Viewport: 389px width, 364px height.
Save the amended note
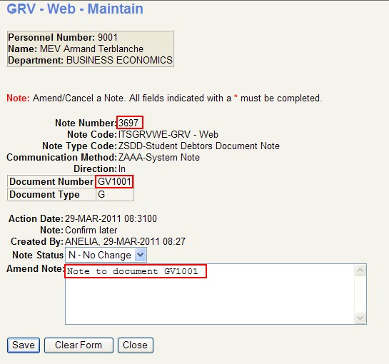point(24,345)
